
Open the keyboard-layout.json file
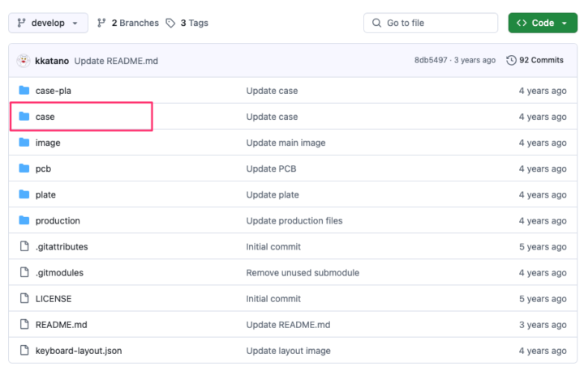(x=79, y=351)
